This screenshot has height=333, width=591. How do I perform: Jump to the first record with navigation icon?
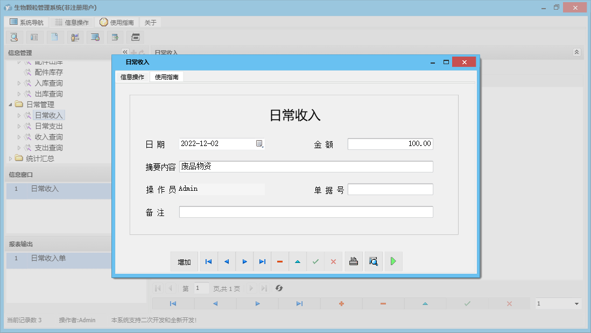(208, 261)
